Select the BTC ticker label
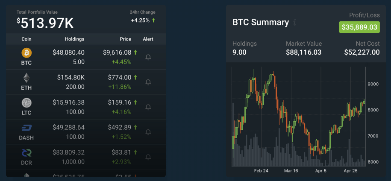 [26, 63]
